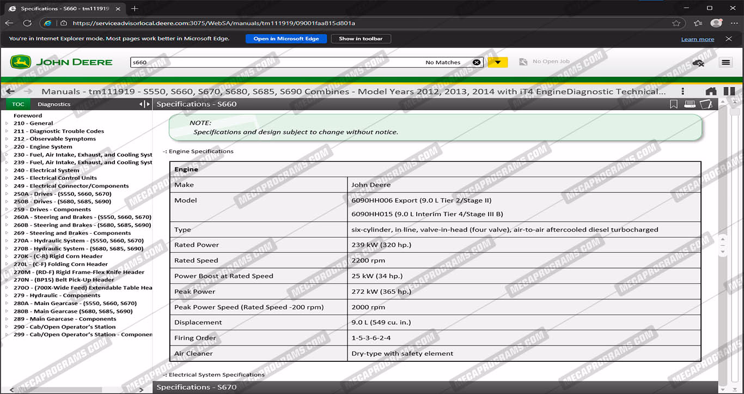Open the yellow search dropdown arrow

[497, 63]
